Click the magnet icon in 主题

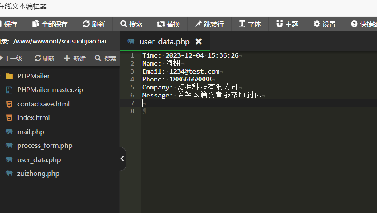tap(279, 24)
